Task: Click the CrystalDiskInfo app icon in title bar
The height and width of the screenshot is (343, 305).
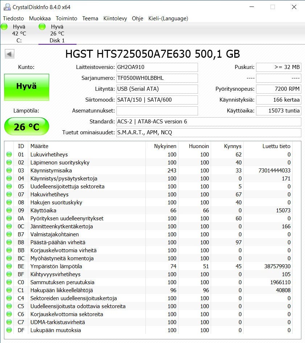Action: 7,7
